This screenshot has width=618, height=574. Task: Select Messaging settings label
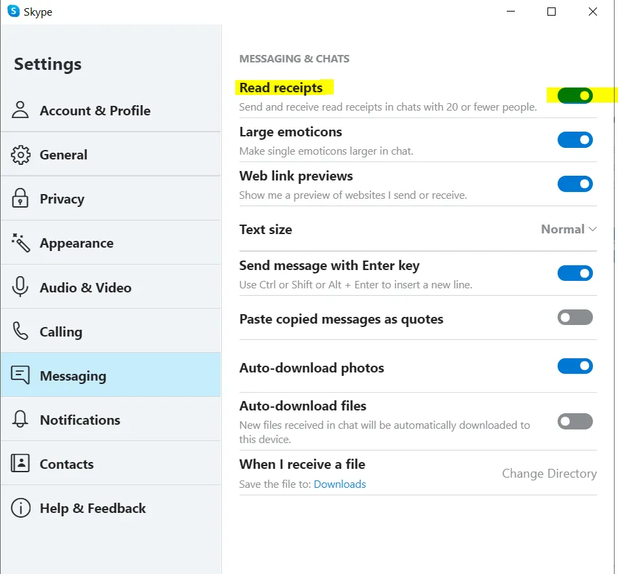coord(73,376)
